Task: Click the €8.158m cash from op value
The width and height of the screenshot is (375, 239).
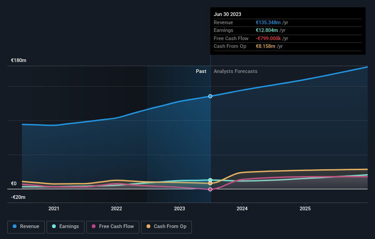Action: [265, 47]
